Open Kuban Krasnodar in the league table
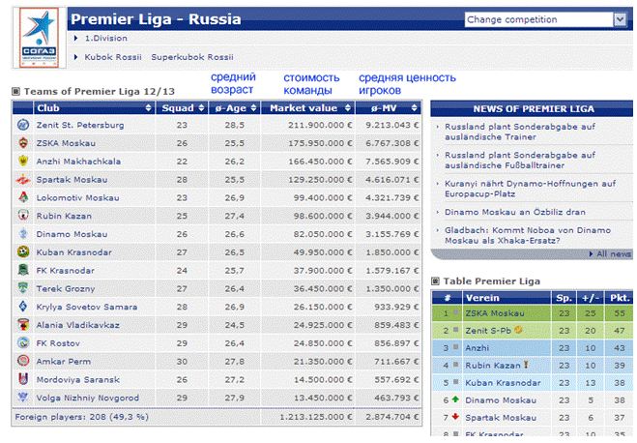Image resolution: width=637 pixels, height=443 pixels. pos(503,382)
